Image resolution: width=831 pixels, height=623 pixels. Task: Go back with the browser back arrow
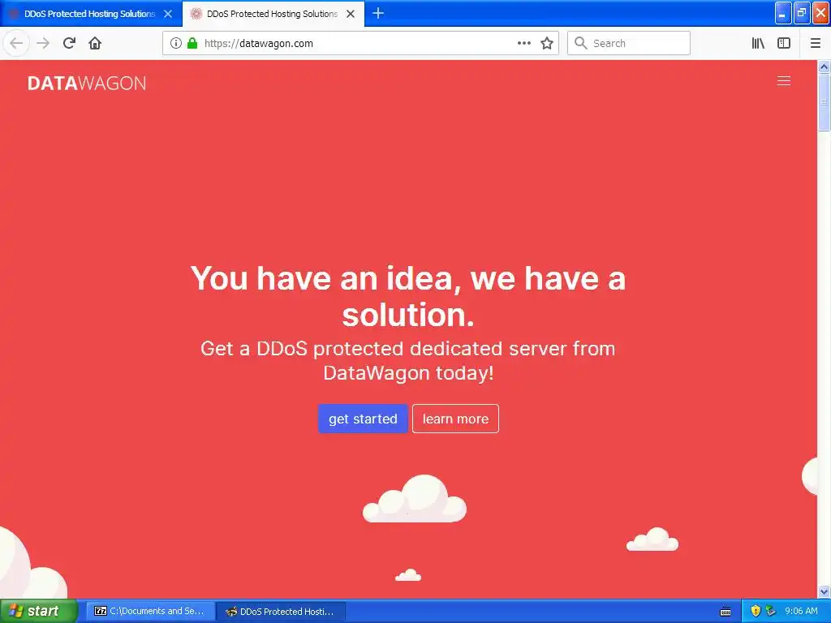point(16,44)
